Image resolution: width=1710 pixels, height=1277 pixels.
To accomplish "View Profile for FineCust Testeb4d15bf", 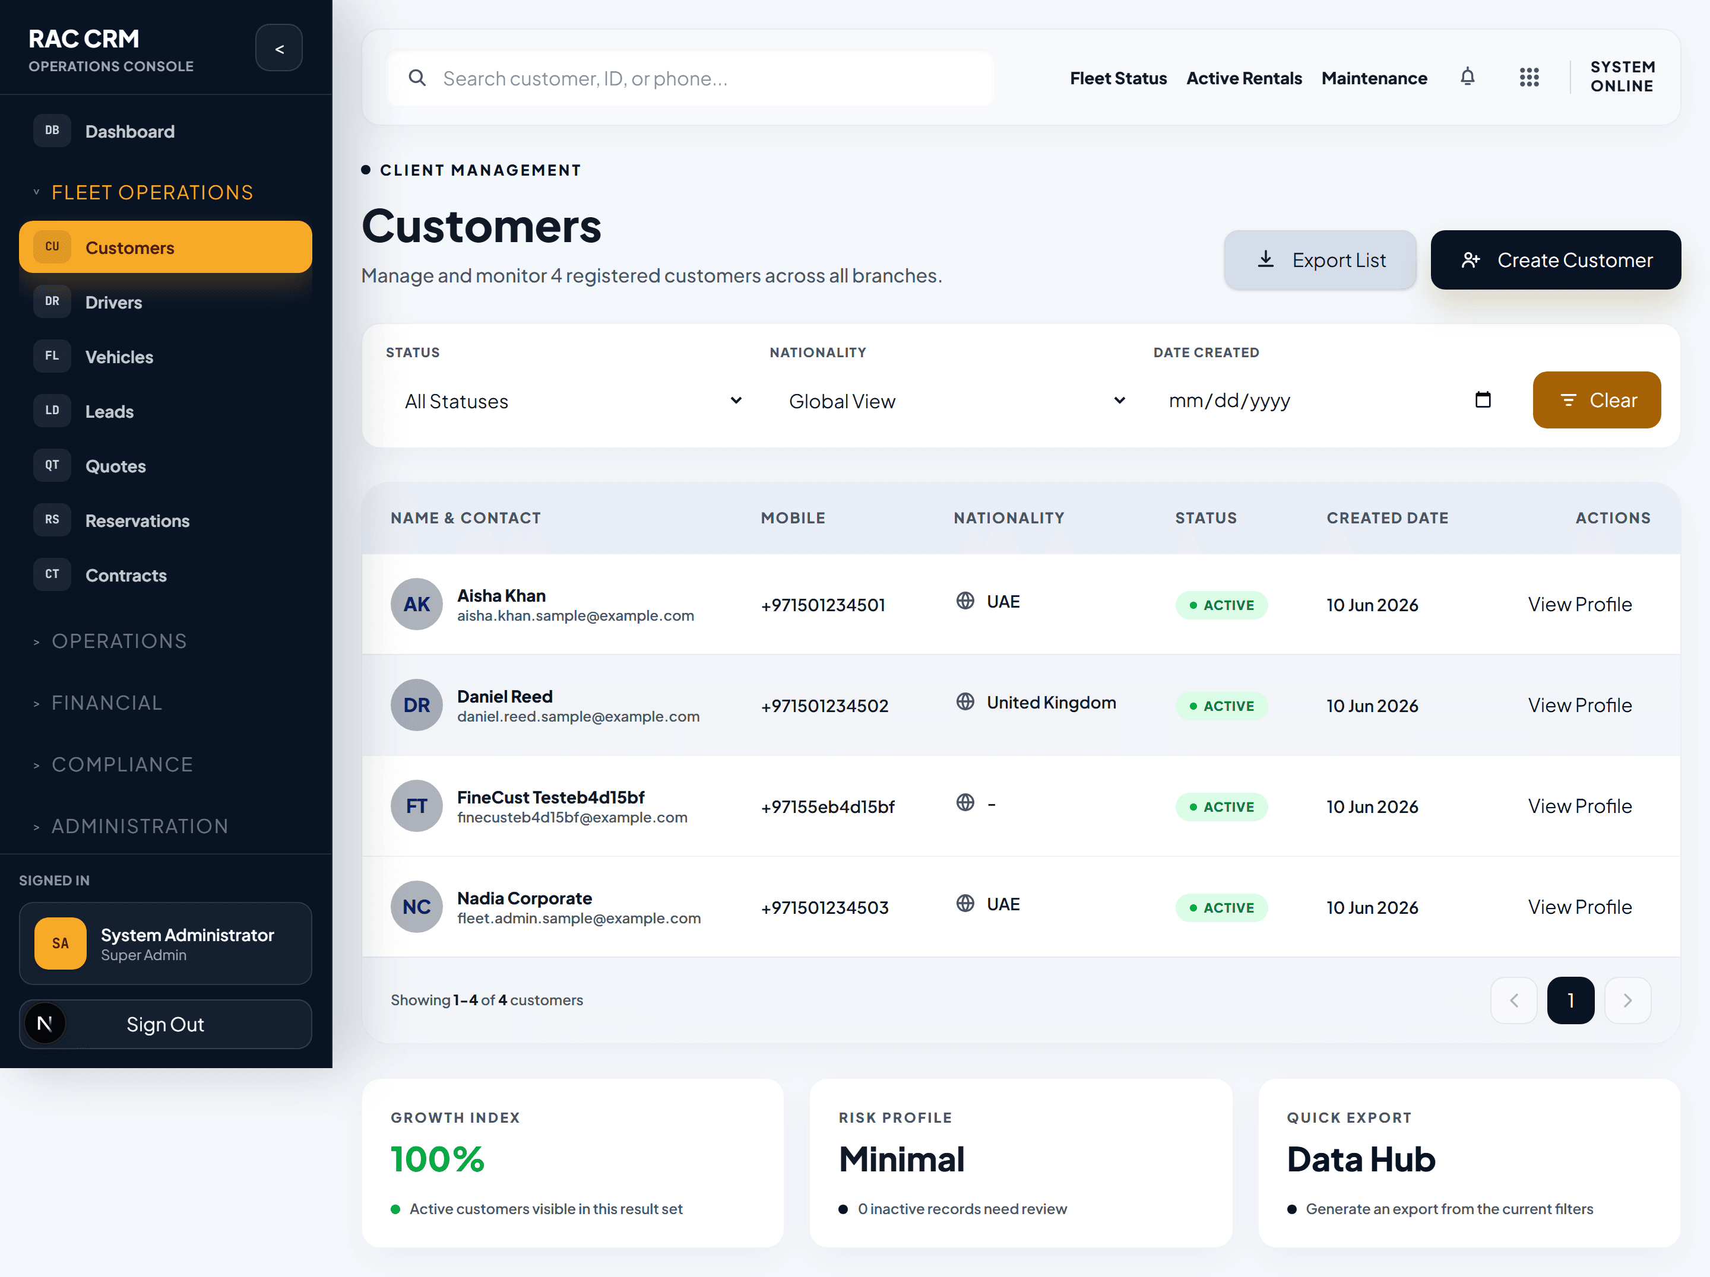I will click(1579, 806).
